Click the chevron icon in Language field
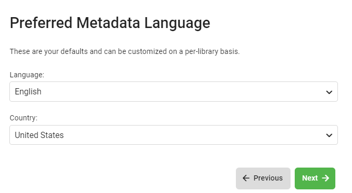Screen dimensions: 352x193 [329, 92]
